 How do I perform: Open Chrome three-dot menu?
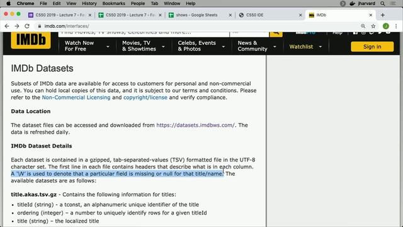396,26
